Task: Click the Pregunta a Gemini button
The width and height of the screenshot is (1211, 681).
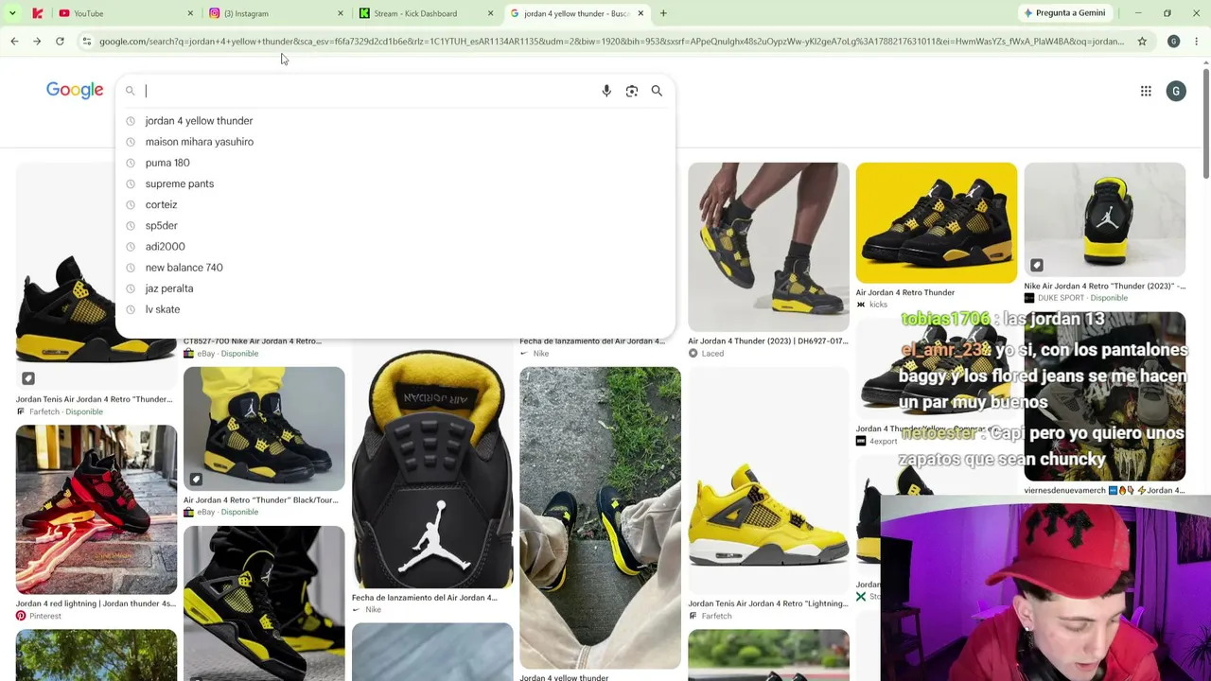Action: click(1063, 13)
